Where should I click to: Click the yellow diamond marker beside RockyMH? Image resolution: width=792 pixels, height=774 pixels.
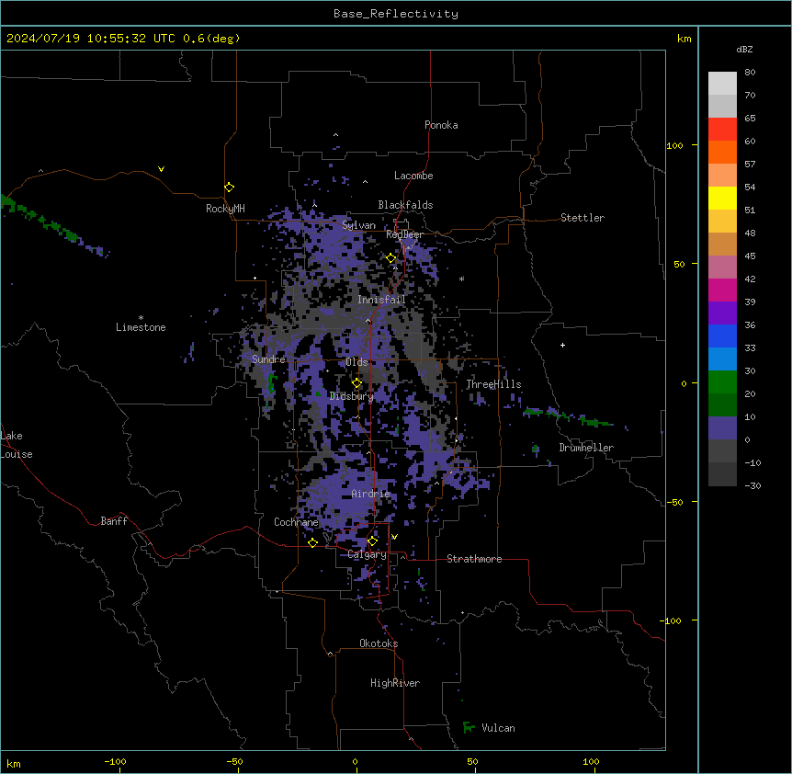pyautogui.click(x=230, y=188)
